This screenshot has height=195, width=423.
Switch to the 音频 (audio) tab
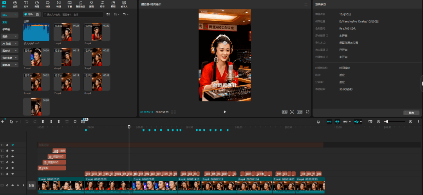pos(15,4)
